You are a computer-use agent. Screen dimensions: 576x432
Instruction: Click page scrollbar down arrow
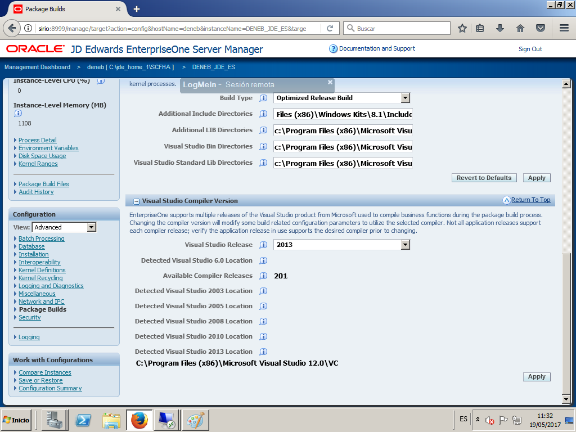566,399
